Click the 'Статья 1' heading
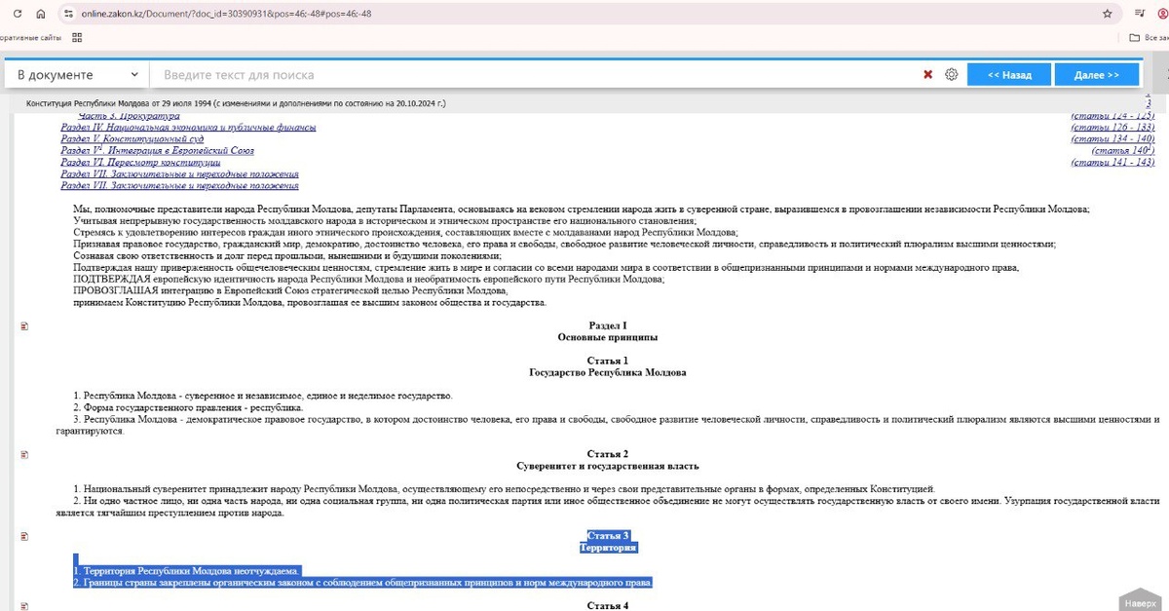This screenshot has width=1169, height=611. (608, 361)
